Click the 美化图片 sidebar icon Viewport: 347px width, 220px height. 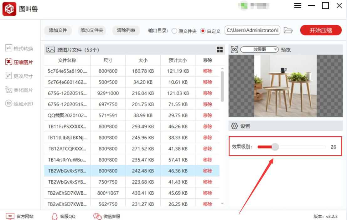[8, 90]
